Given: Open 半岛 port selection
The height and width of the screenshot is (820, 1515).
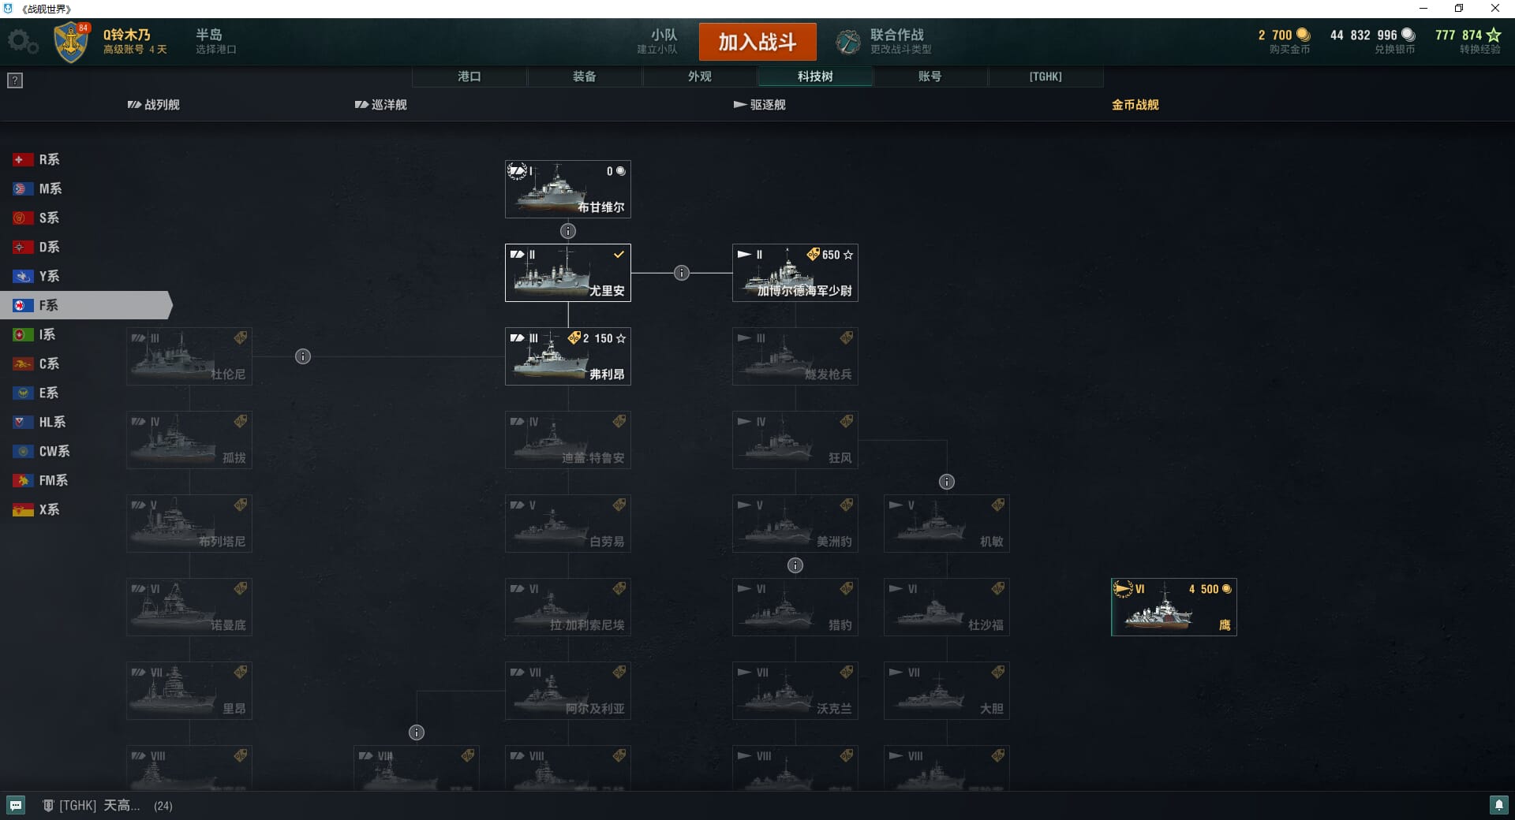Looking at the screenshot, I should (215, 41).
